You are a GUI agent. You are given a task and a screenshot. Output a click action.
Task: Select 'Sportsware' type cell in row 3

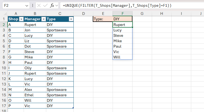click(60, 30)
